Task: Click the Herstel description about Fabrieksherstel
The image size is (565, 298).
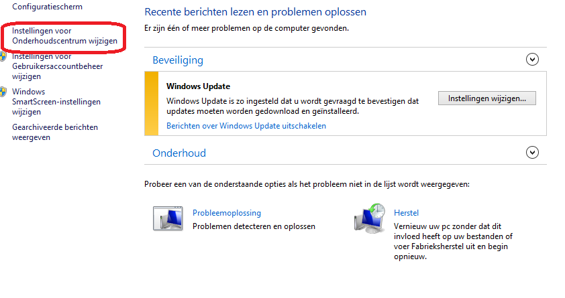Action: pyautogui.click(x=453, y=241)
